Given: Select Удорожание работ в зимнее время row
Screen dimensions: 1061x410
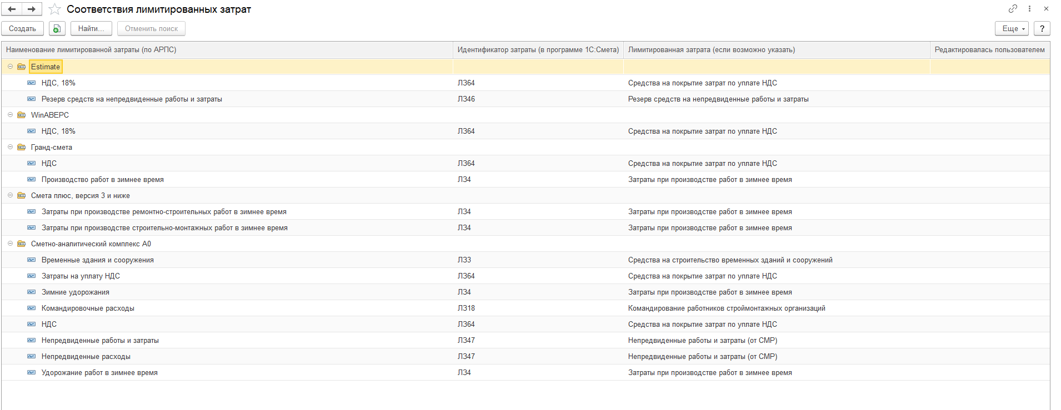Looking at the screenshot, I should coord(526,372).
